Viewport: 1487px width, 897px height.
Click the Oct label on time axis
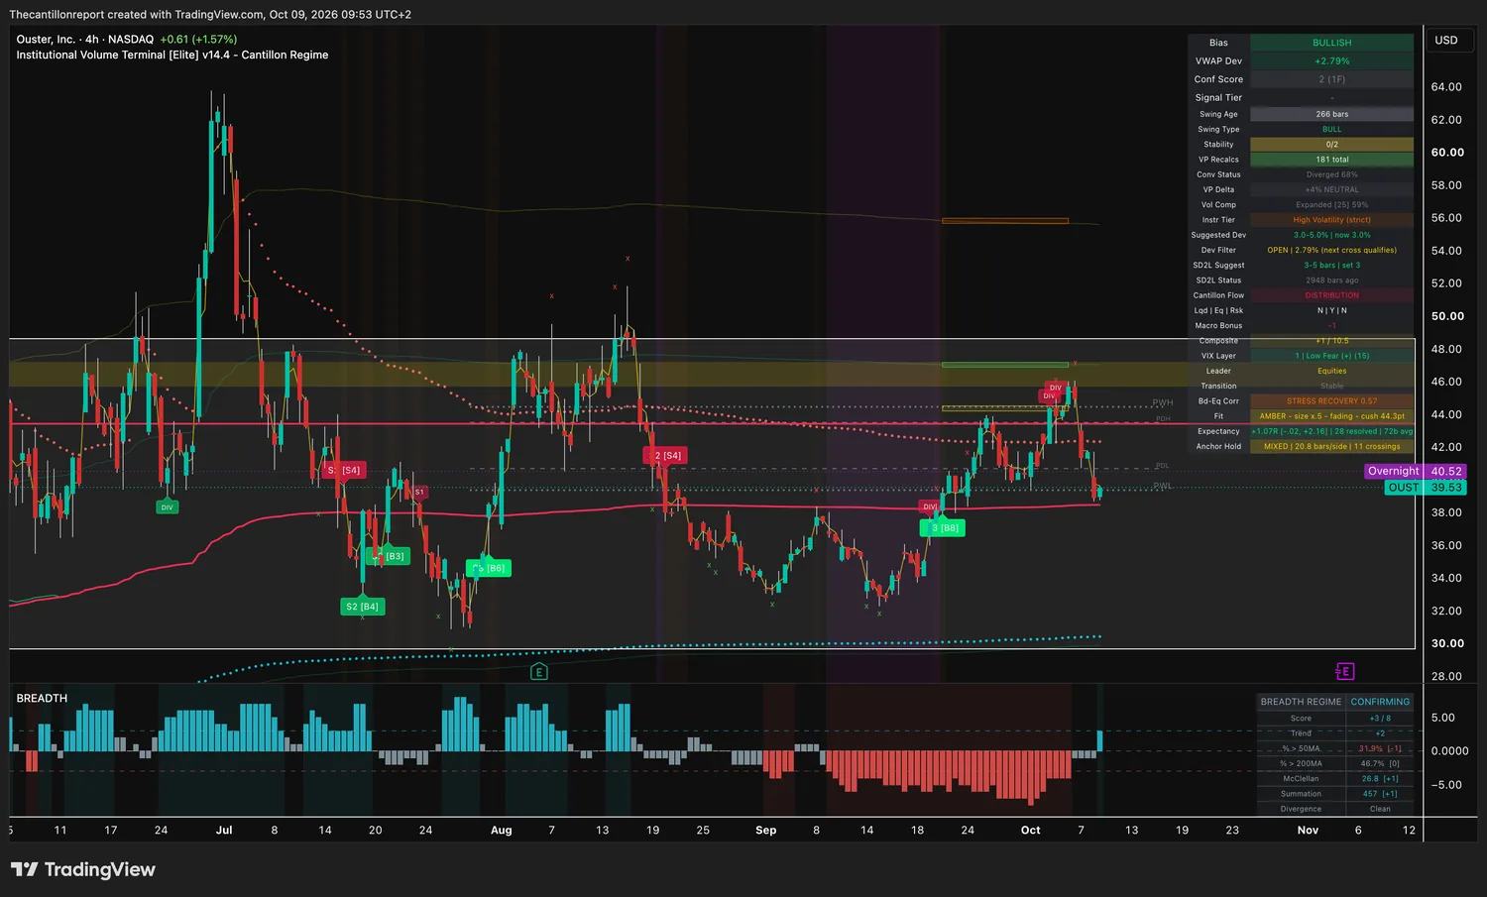click(x=1031, y=831)
